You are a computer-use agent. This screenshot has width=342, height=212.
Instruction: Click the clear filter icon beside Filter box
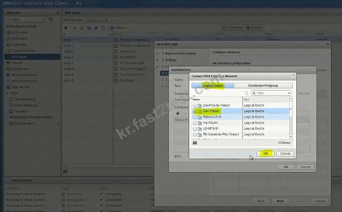pos(246,93)
